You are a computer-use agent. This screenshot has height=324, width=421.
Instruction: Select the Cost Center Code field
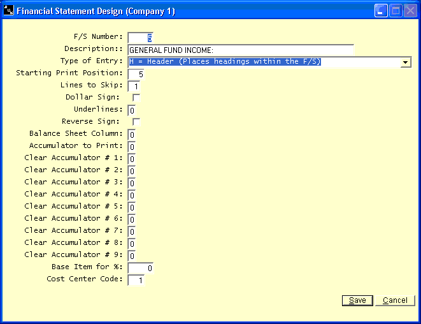pyautogui.click(x=136, y=280)
